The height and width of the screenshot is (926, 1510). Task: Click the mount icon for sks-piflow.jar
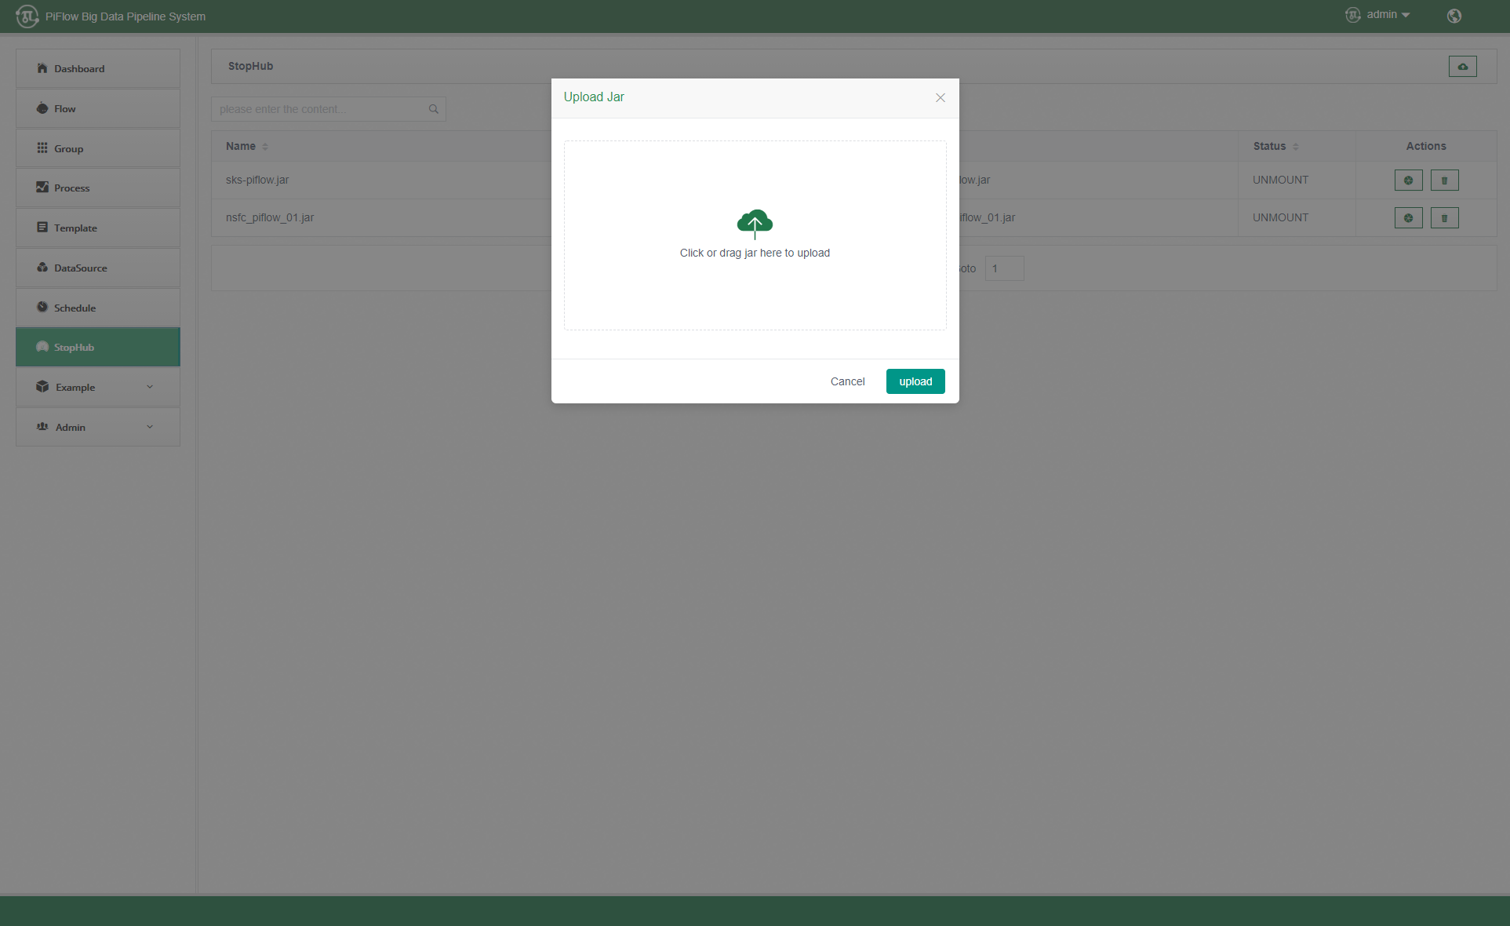coord(1408,180)
